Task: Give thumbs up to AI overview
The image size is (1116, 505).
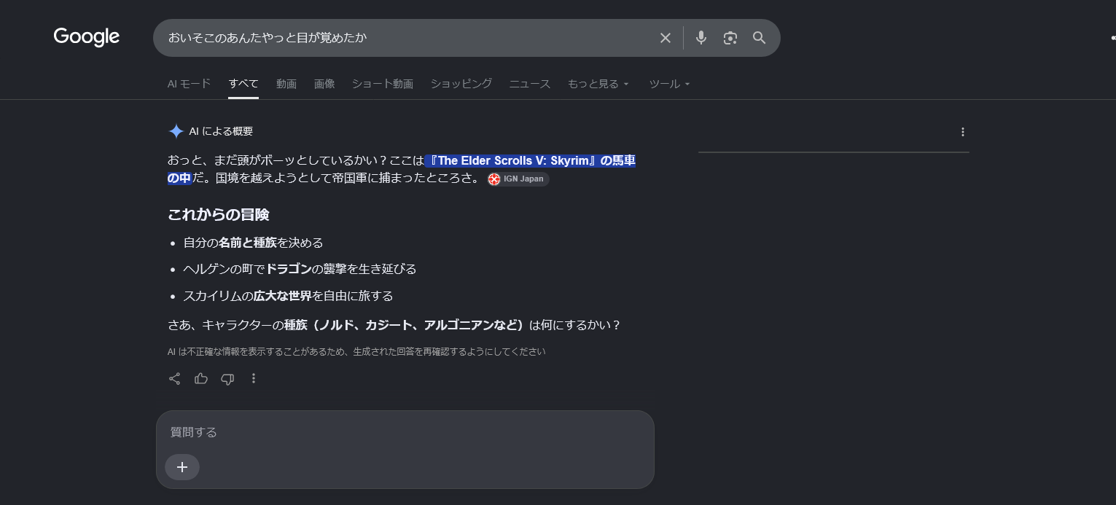Action: point(201,378)
